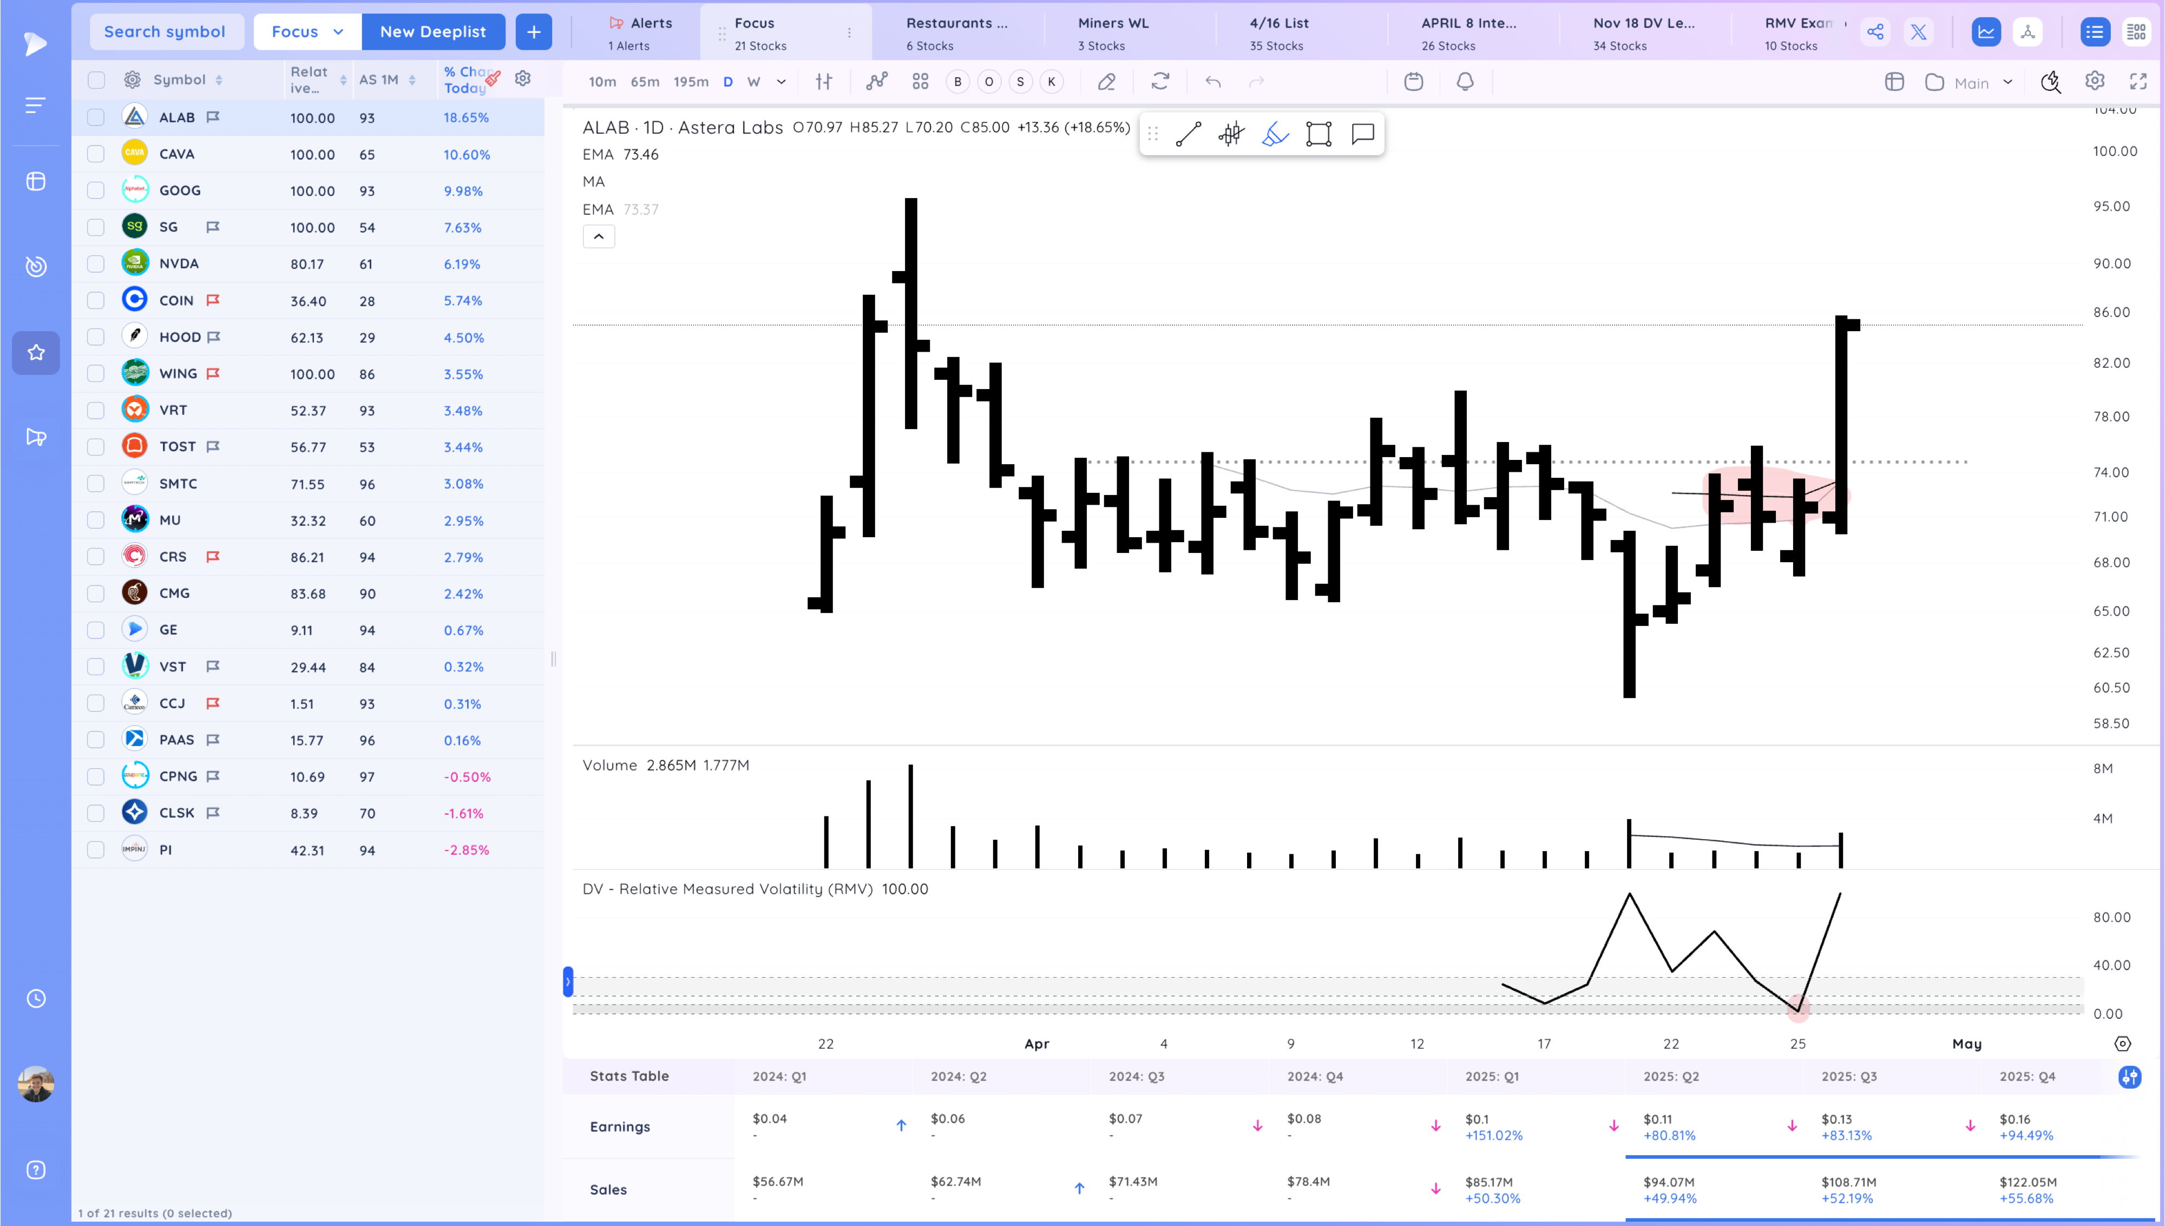Open the four-squares layout templates icon
Screen dimensions: 2165x1226
point(921,82)
